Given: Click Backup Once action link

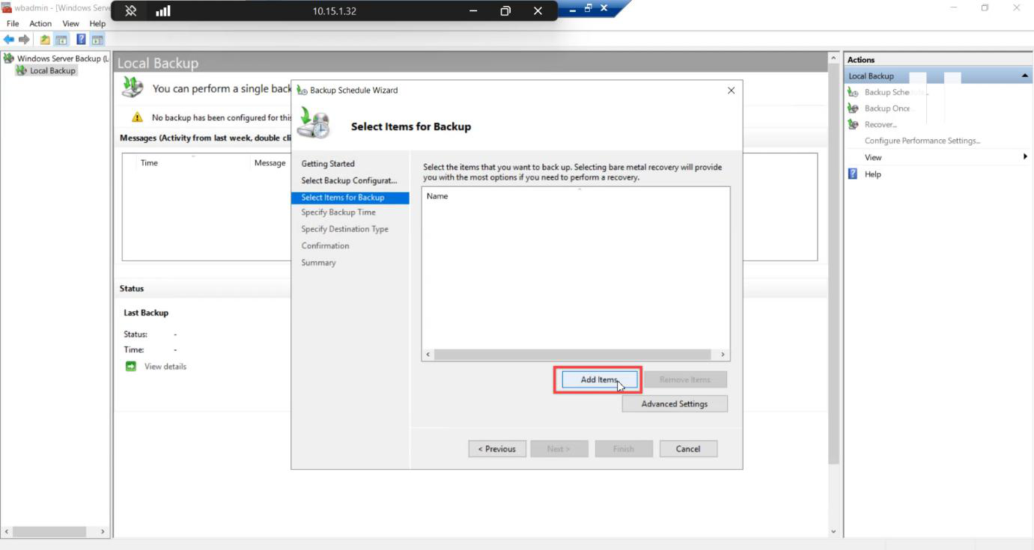Looking at the screenshot, I should tap(888, 109).
